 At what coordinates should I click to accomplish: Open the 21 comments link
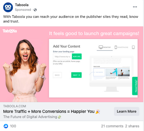(x=112, y=126)
